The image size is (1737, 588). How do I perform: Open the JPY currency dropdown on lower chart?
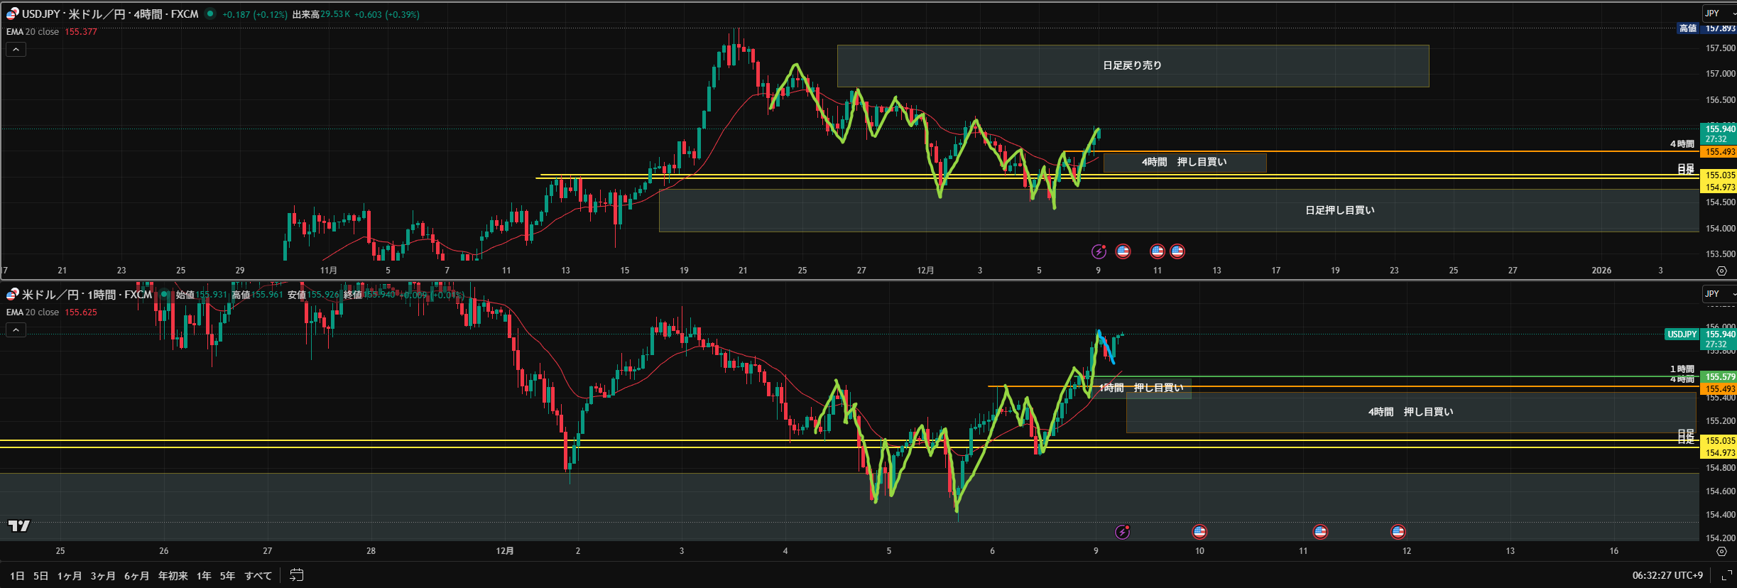tap(1719, 294)
